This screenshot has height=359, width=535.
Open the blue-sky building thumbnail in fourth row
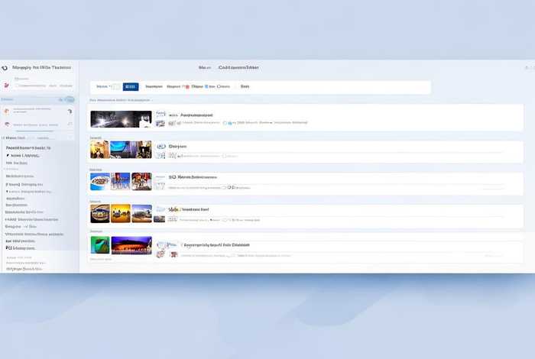coord(141,213)
